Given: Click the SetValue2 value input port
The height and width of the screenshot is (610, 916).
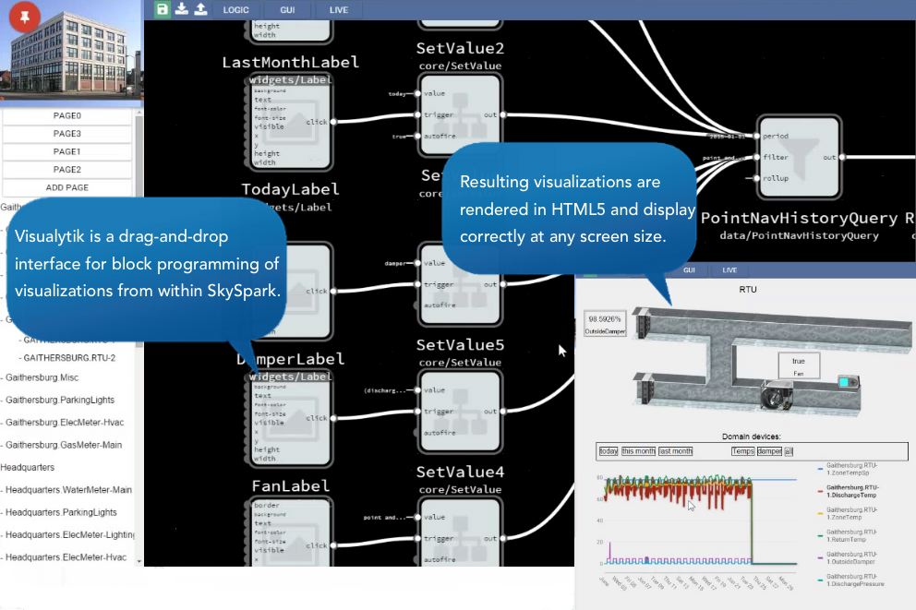Looking at the screenshot, I should (x=417, y=93).
